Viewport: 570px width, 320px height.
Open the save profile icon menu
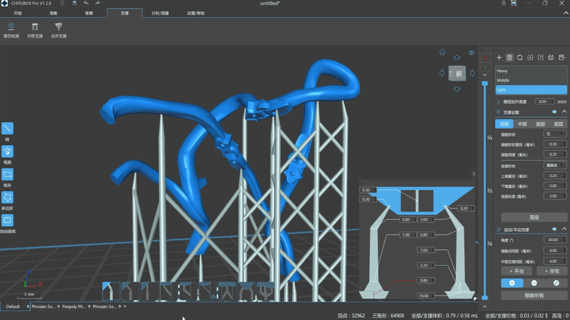[x=562, y=57]
